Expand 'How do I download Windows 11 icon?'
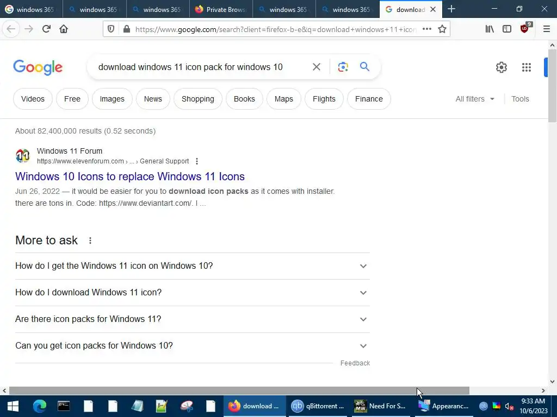The width and height of the screenshot is (557, 417). click(192, 293)
